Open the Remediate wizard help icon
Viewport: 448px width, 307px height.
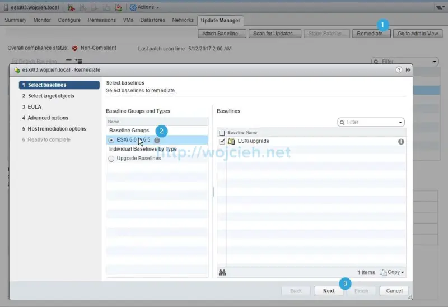pyautogui.click(x=399, y=69)
